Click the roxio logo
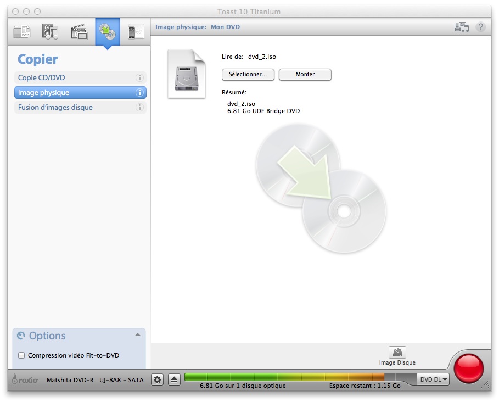The width and height of the screenshot is (499, 402). pyautogui.click(x=25, y=379)
